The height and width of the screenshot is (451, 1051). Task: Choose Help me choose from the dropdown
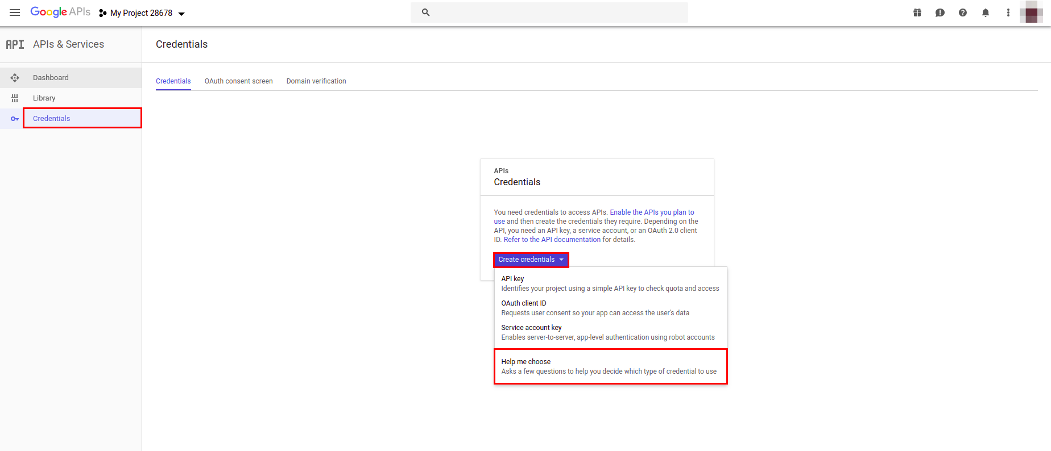(x=610, y=366)
